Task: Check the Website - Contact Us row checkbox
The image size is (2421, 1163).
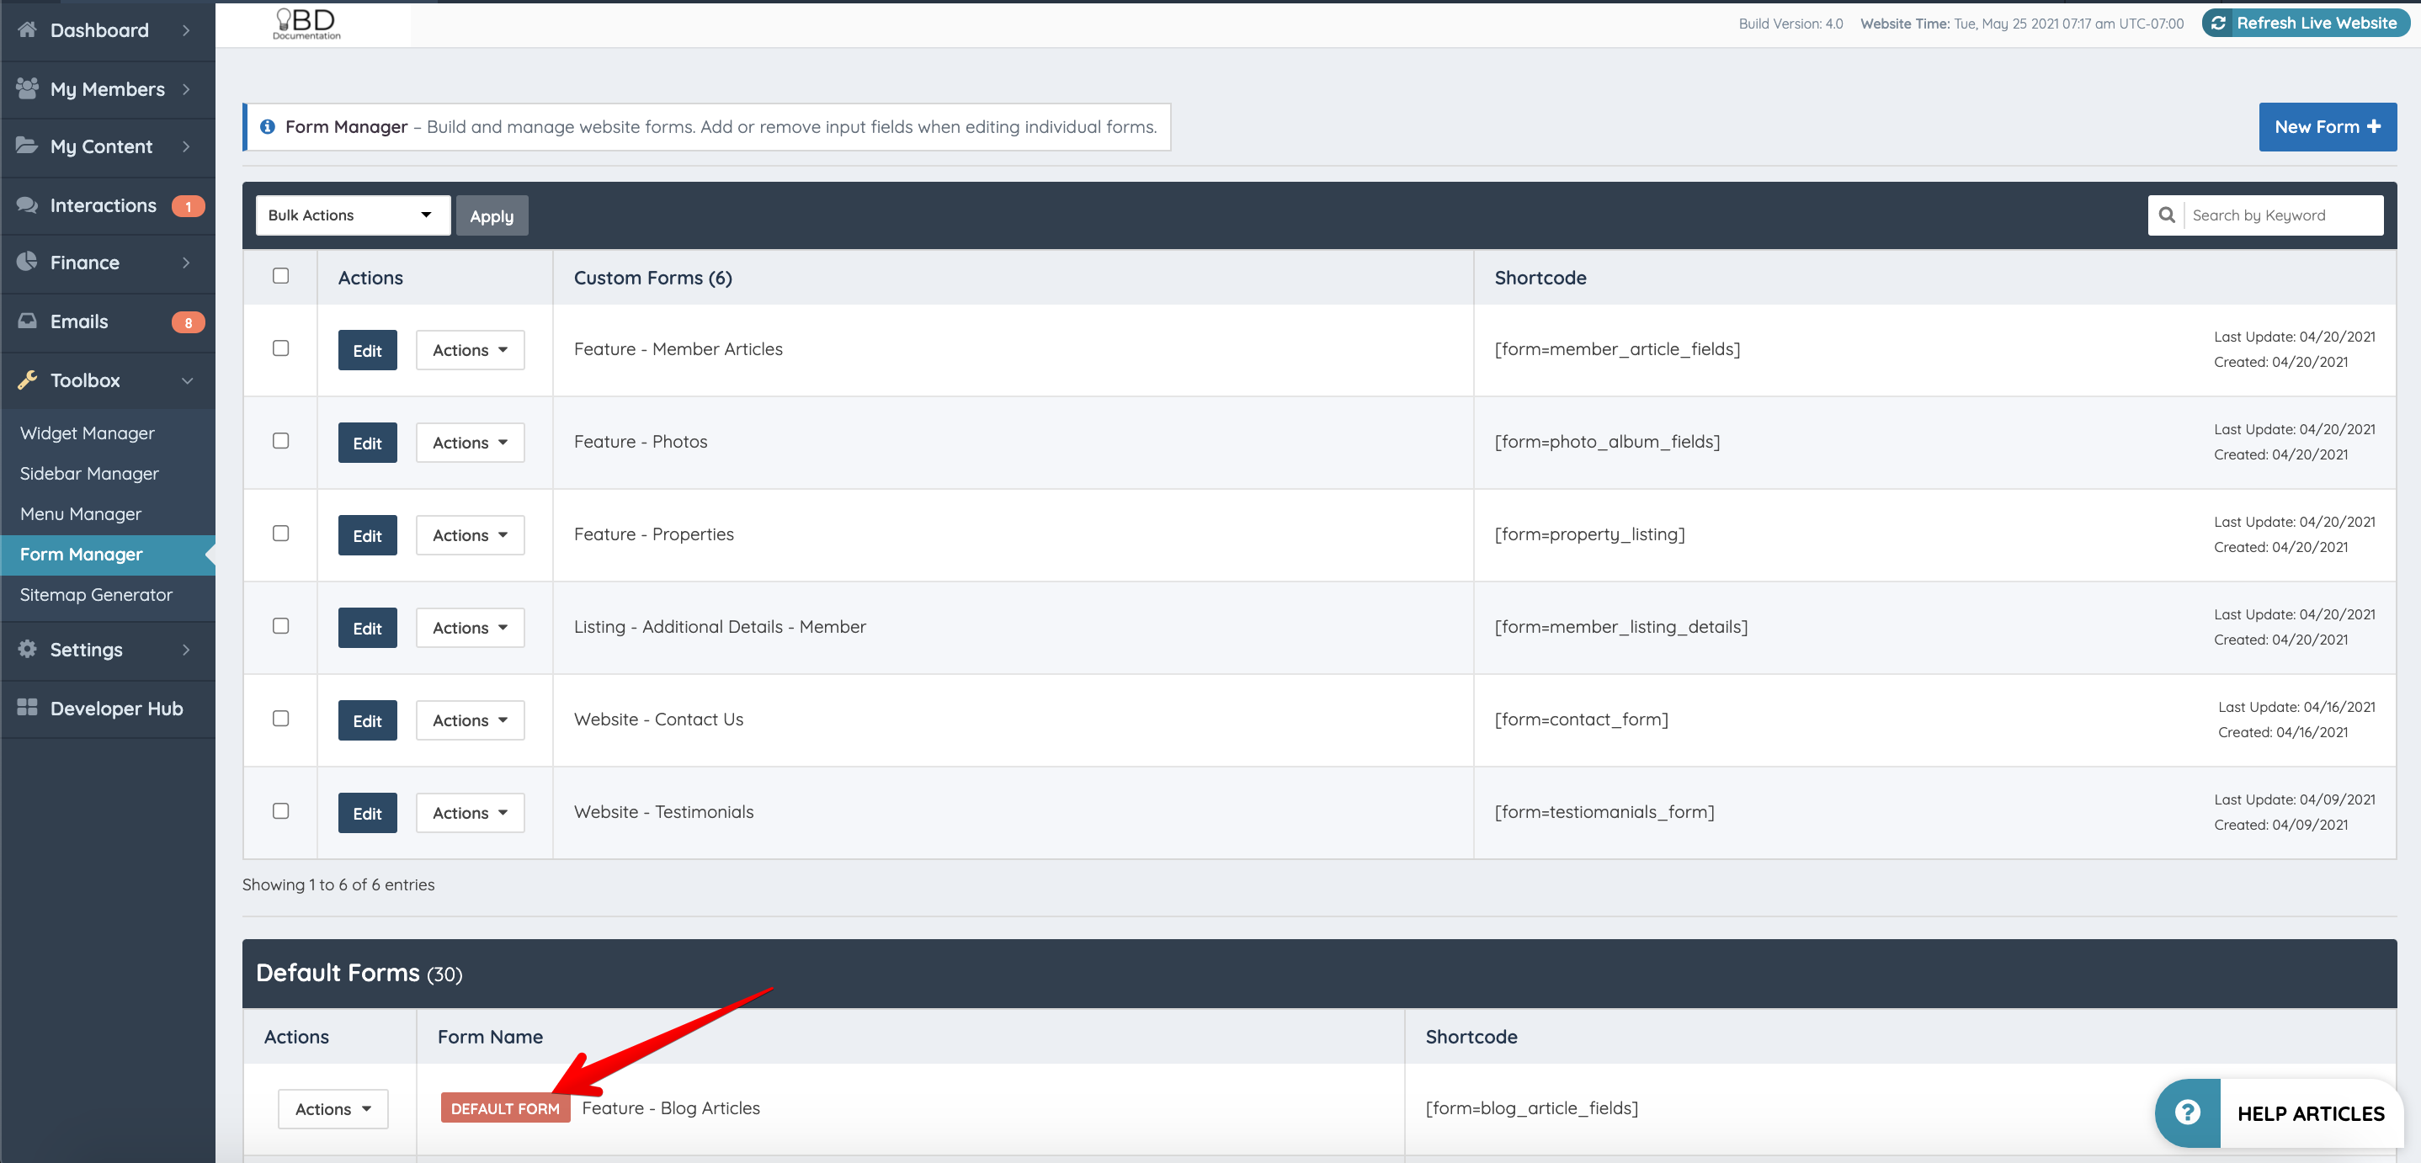Action: [x=280, y=719]
